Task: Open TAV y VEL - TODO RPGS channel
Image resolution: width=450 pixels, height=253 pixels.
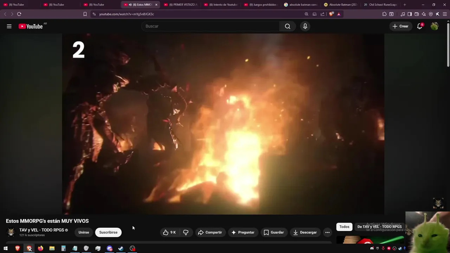Action: point(41,230)
